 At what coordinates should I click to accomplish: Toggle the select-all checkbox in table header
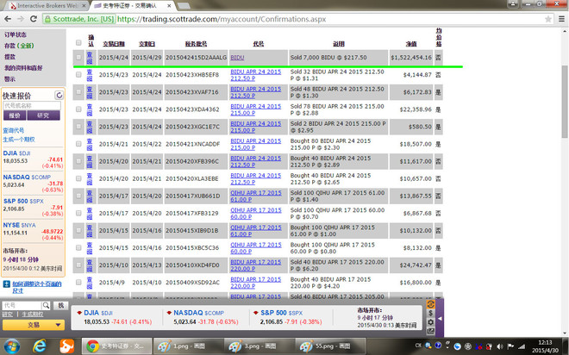click(x=78, y=43)
